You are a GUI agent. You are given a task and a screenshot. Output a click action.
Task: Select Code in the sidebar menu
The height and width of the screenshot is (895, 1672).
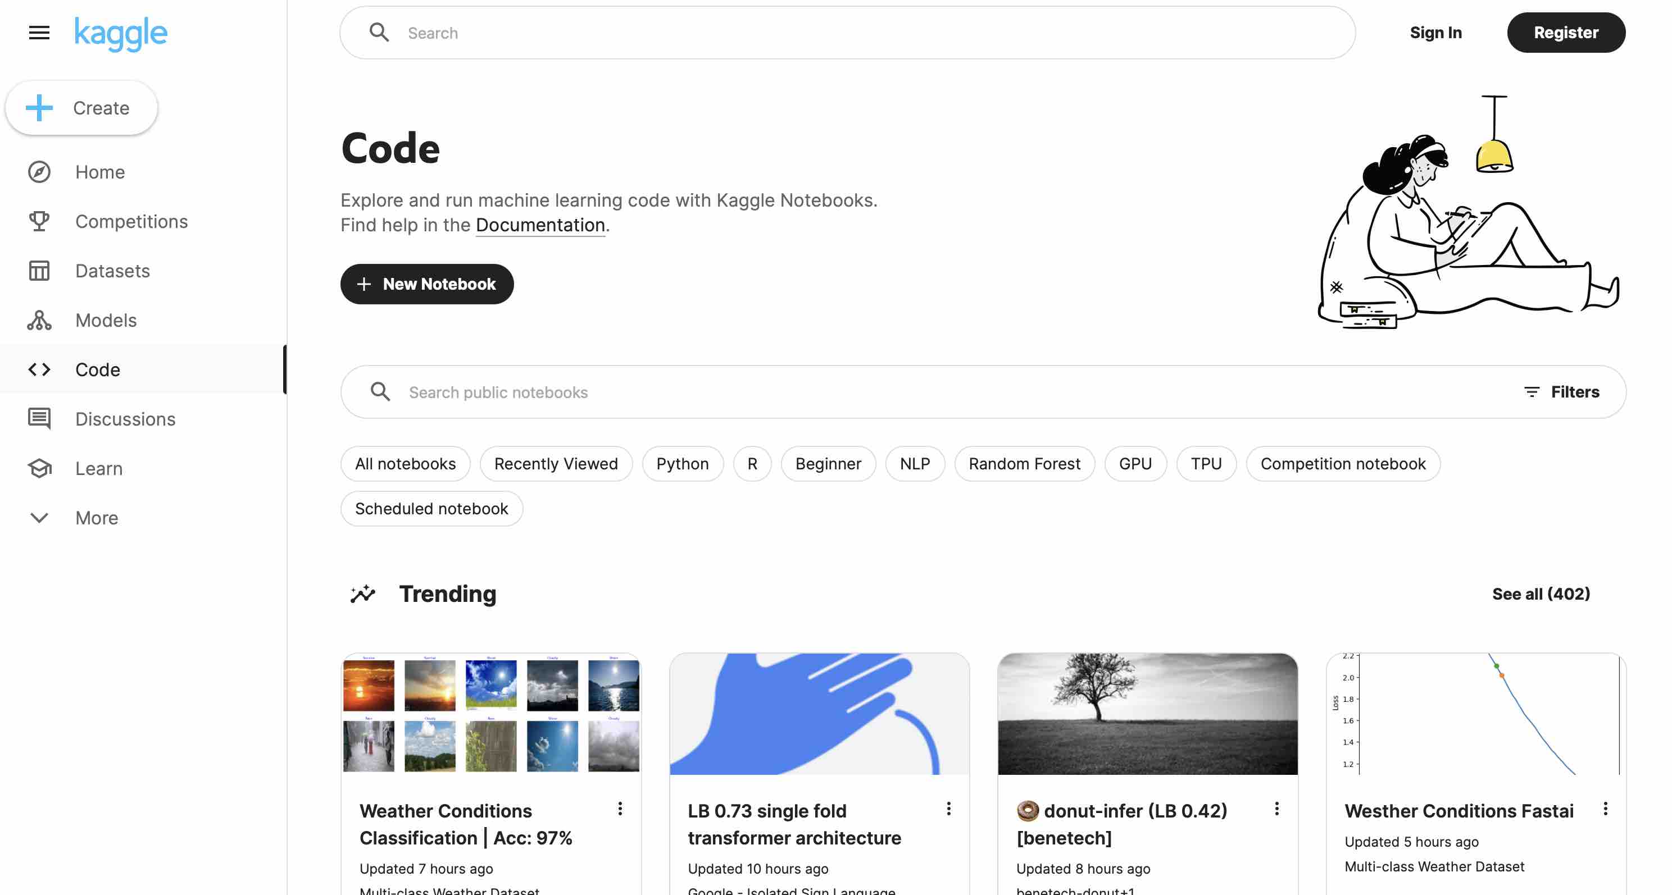point(97,369)
